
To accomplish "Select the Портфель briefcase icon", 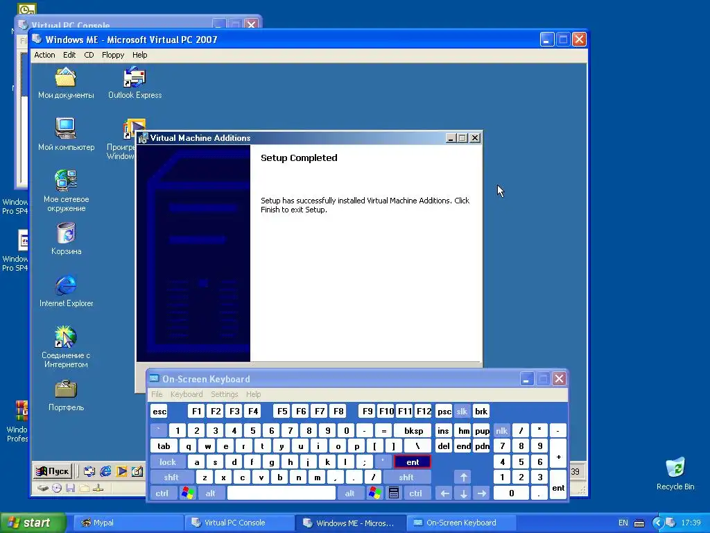I will (x=66, y=396).
